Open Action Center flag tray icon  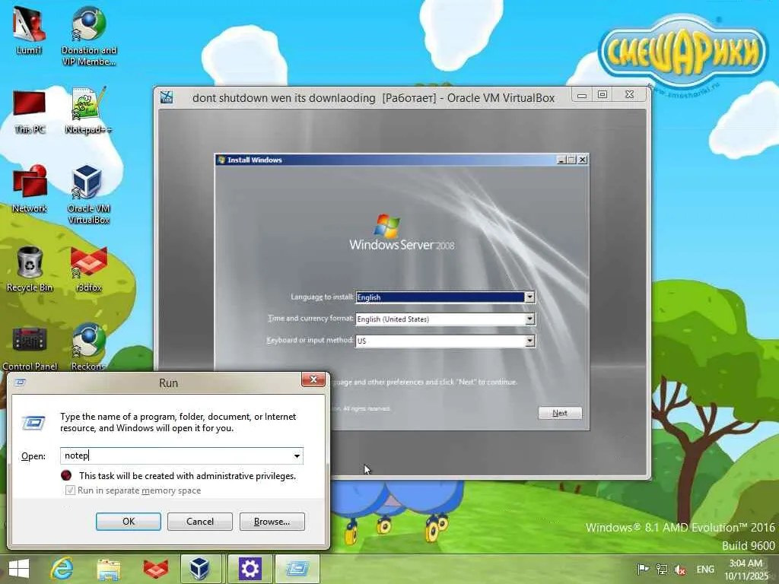pyautogui.click(x=643, y=569)
